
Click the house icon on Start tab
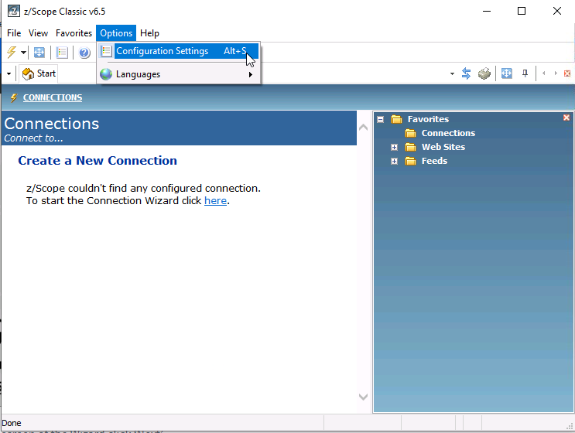click(x=28, y=73)
